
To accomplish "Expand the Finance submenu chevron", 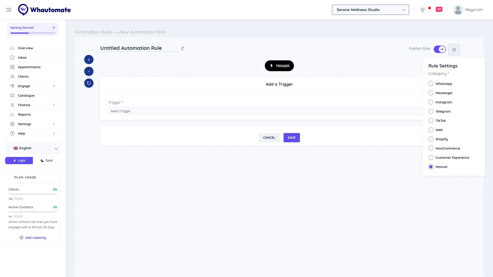I will 54,105.
